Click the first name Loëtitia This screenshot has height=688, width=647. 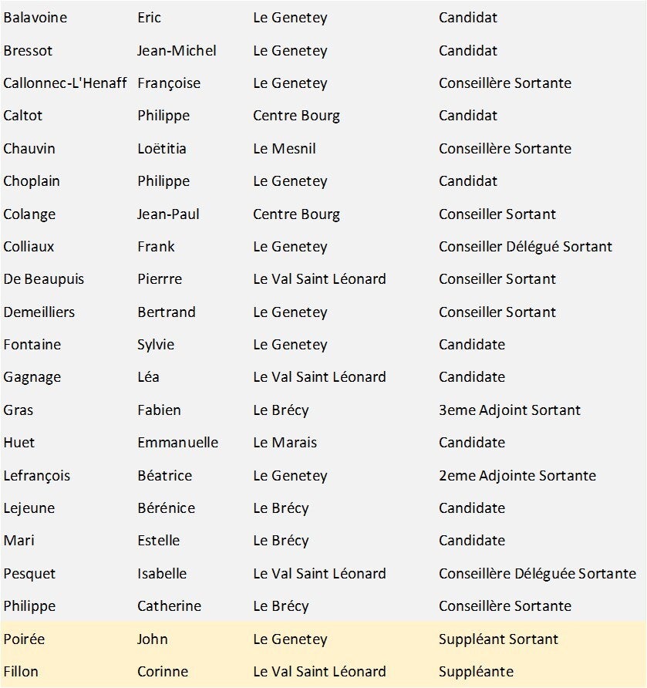[162, 149]
